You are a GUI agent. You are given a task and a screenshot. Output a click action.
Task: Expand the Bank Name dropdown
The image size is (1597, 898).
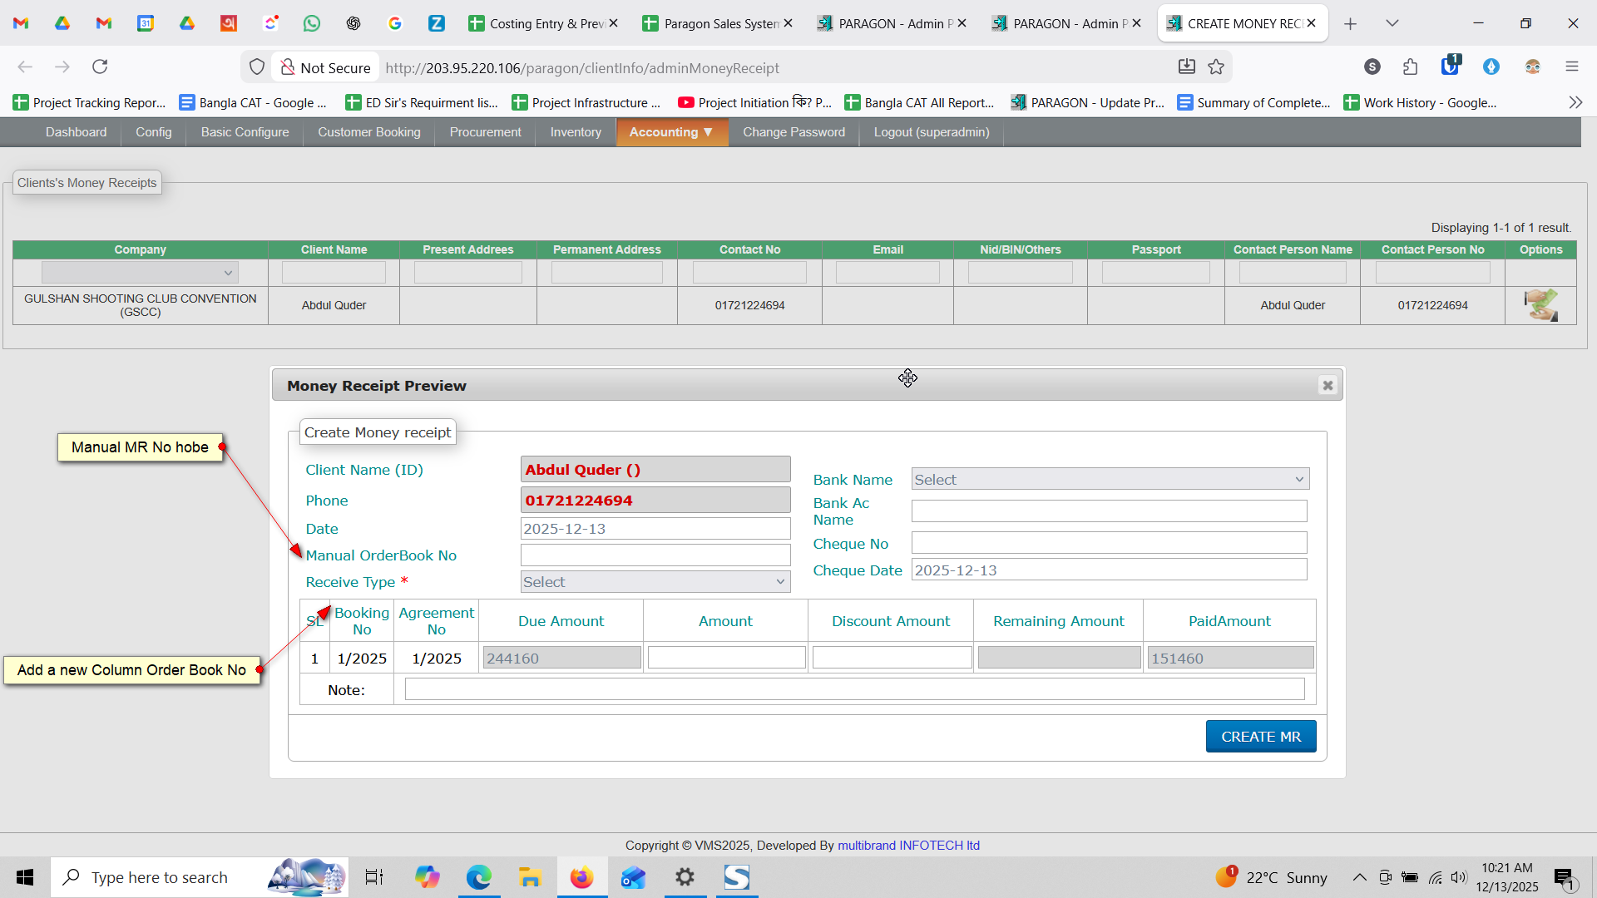pyautogui.click(x=1110, y=479)
